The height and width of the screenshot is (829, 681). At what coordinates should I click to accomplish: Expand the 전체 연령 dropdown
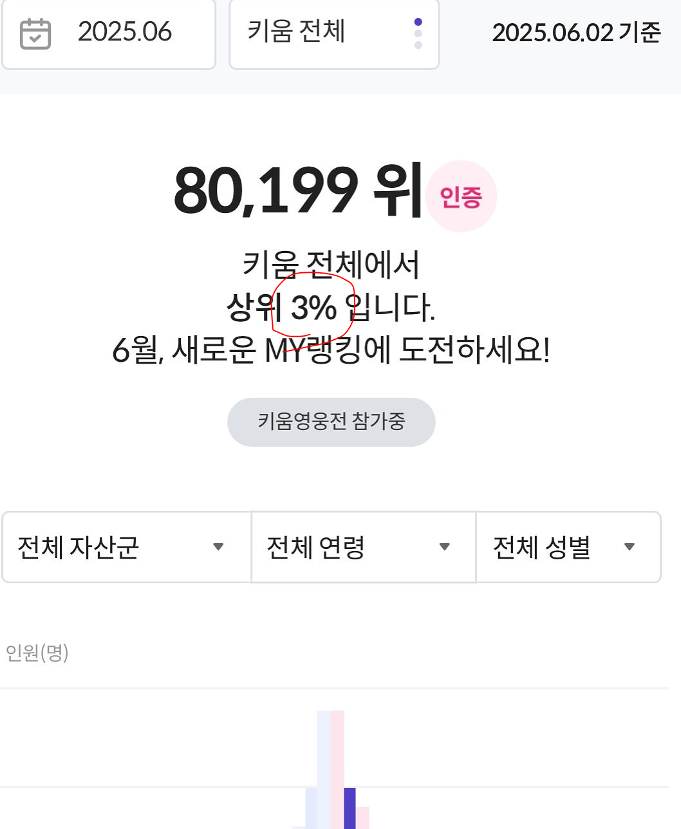point(364,547)
